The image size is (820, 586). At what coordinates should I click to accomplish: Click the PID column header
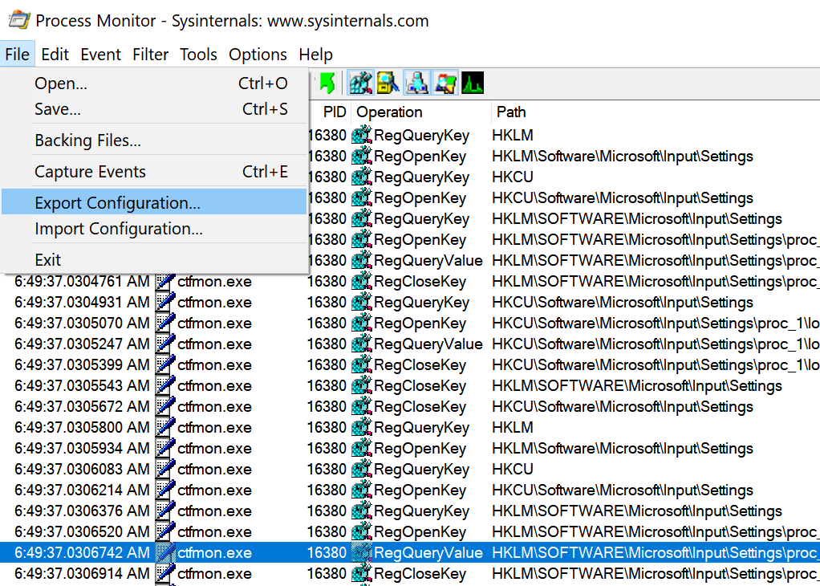tap(335, 112)
